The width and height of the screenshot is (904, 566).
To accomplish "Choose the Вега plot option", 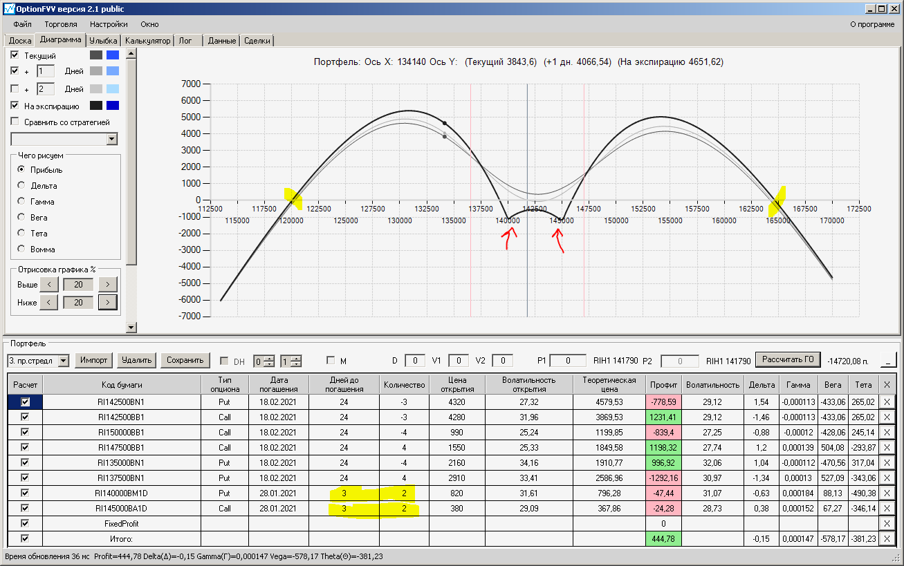I will tap(21, 217).
